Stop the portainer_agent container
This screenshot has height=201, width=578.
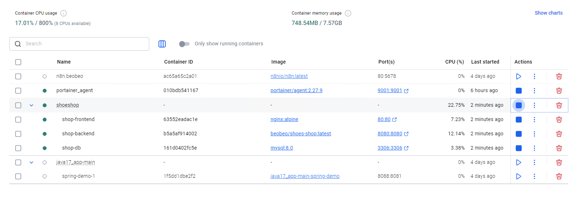click(x=519, y=91)
